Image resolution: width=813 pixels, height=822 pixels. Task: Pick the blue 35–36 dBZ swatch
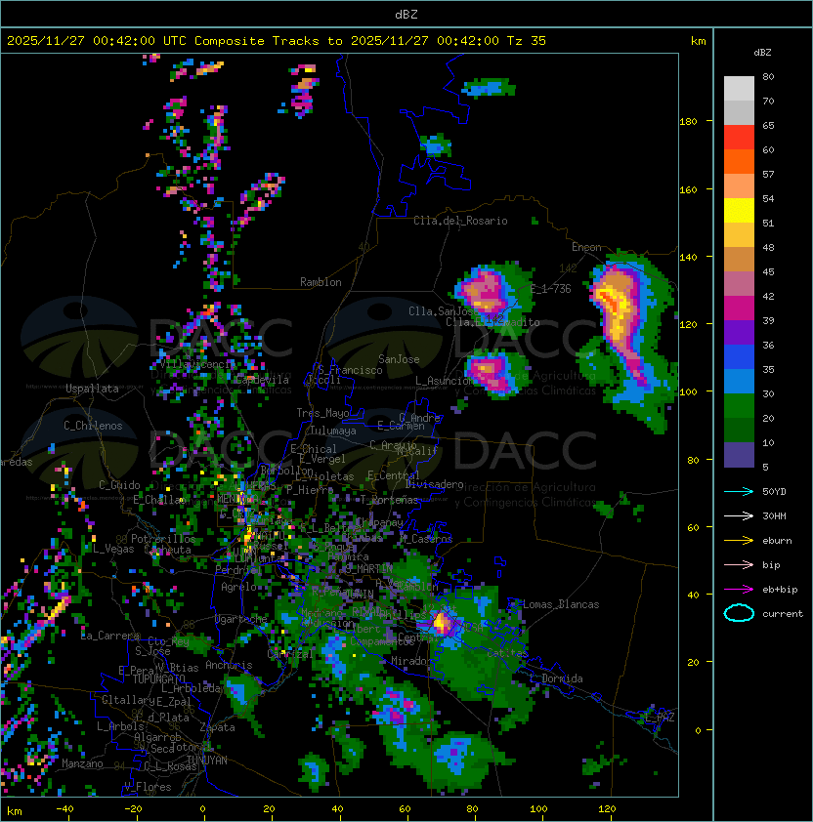pyautogui.click(x=739, y=357)
